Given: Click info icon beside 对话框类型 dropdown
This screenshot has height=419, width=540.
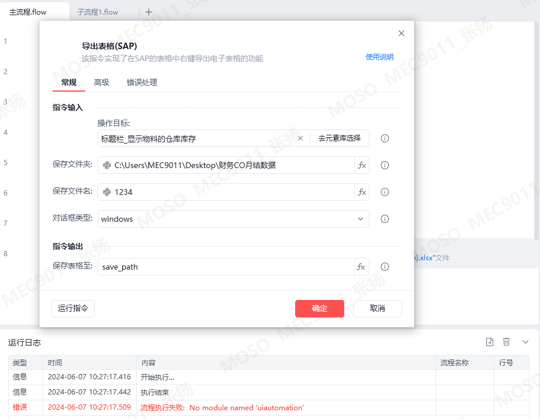Looking at the screenshot, I should (x=385, y=219).
